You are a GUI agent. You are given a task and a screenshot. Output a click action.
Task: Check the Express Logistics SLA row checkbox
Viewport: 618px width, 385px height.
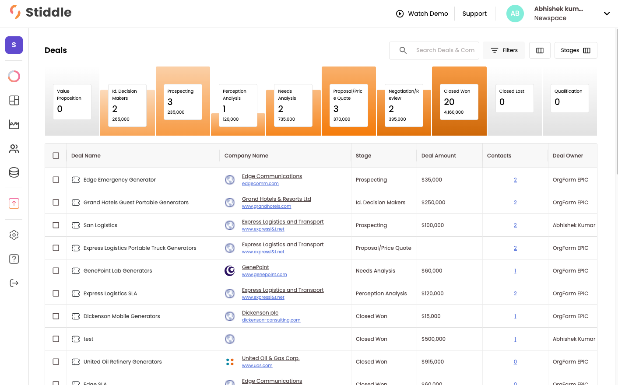coord(56,294)
